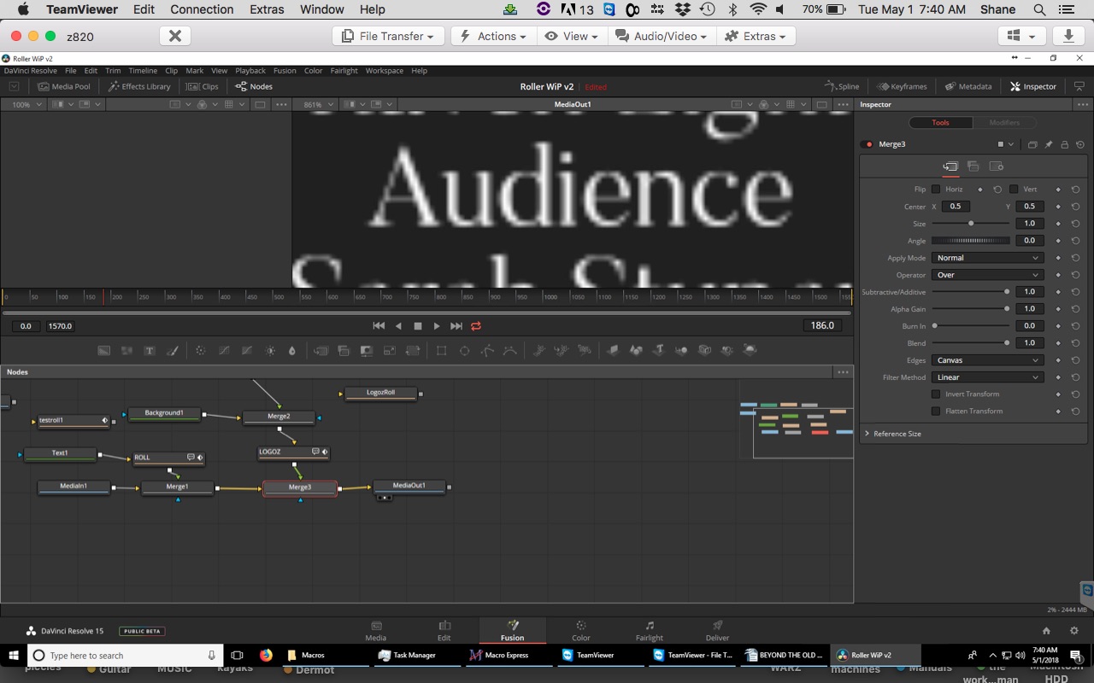Viewport: 1094px width, 683px height.
Task: Stop playback in transport controls
Action: (x=418, y=325)
